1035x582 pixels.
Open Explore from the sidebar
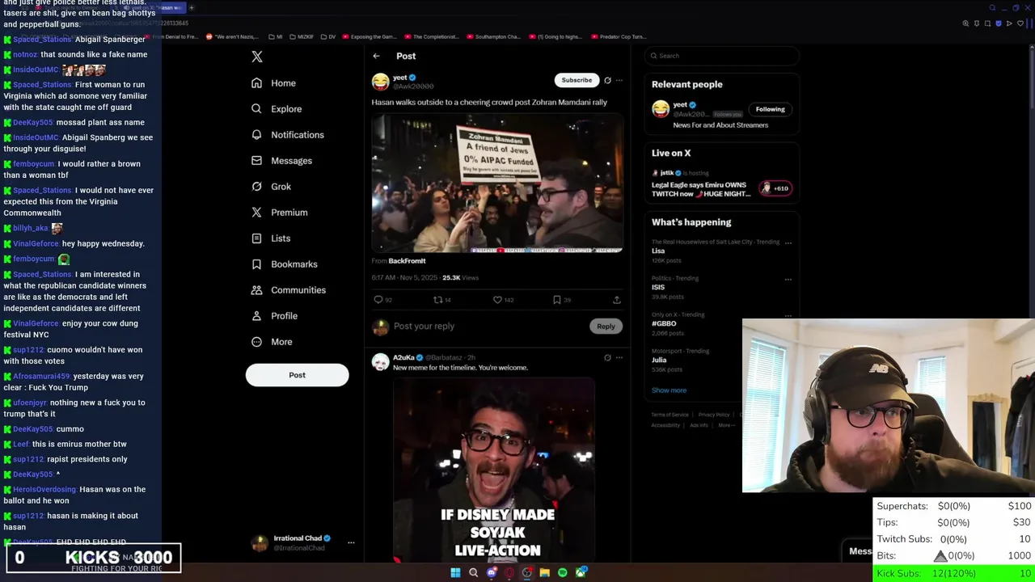point(277,109)
